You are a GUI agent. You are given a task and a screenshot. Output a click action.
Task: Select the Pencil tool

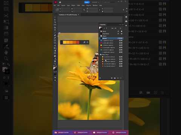click(x=55, y=38)
